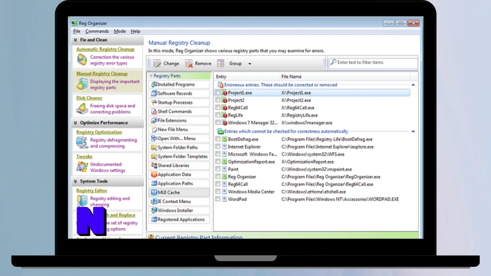Tick the erroneous Reg64Call X:\ entry checkbox

click(218, 108)
